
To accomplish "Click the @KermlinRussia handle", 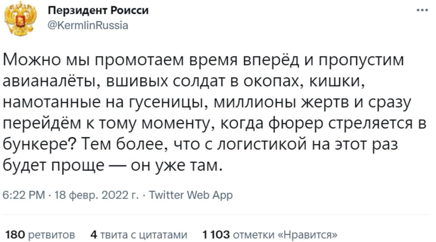I will 88,26.
